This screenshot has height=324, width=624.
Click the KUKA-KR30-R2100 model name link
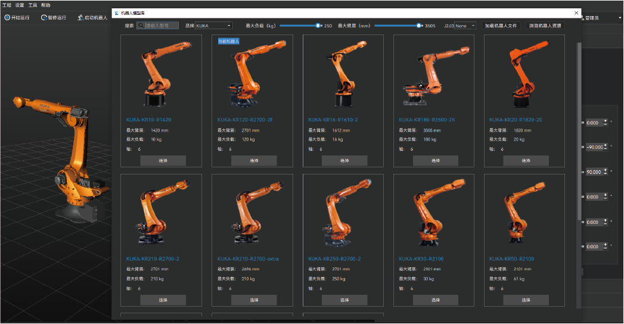coord(421,259)
